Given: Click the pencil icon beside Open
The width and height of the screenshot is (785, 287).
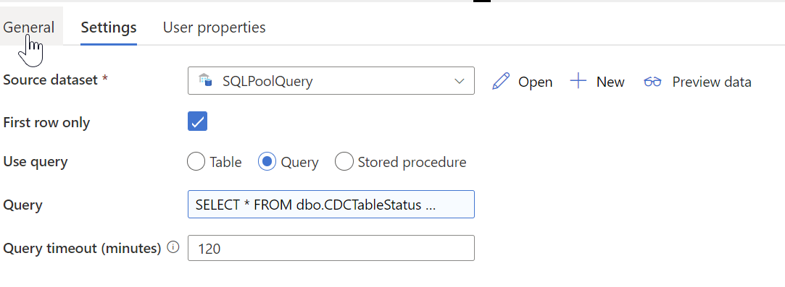Looking at the screenshot, I should pos(501,82).
